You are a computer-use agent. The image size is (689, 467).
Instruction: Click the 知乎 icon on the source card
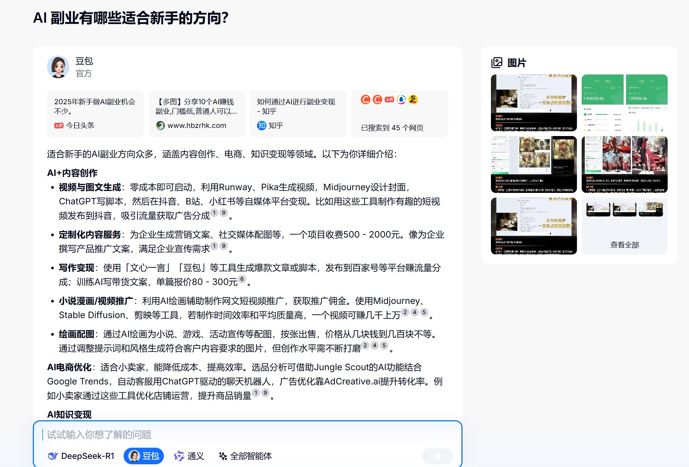coord(261,126)
